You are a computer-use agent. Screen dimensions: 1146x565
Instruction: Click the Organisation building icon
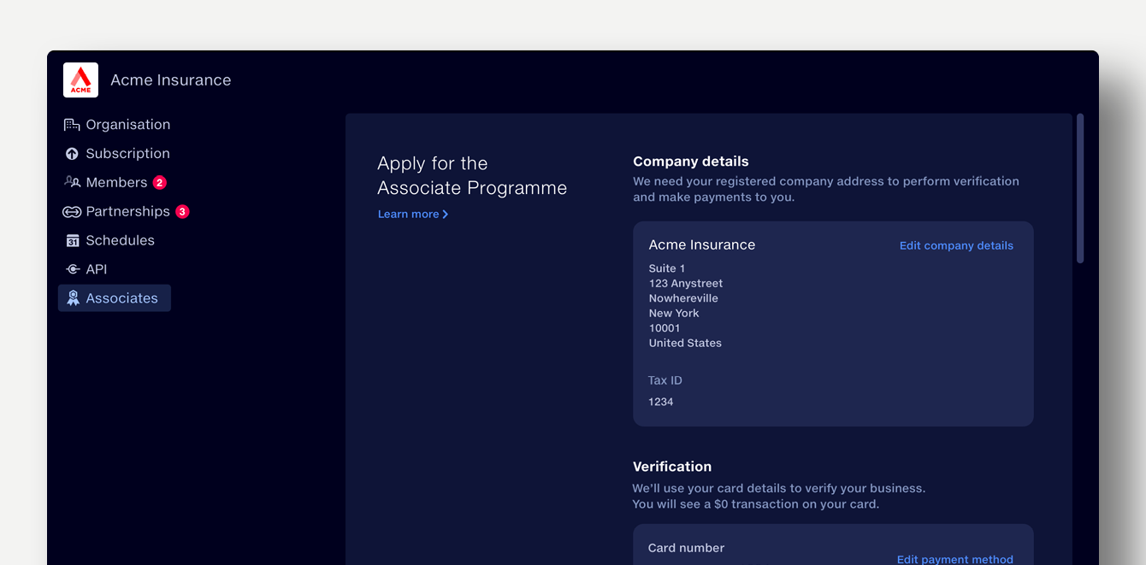(72, 125)
